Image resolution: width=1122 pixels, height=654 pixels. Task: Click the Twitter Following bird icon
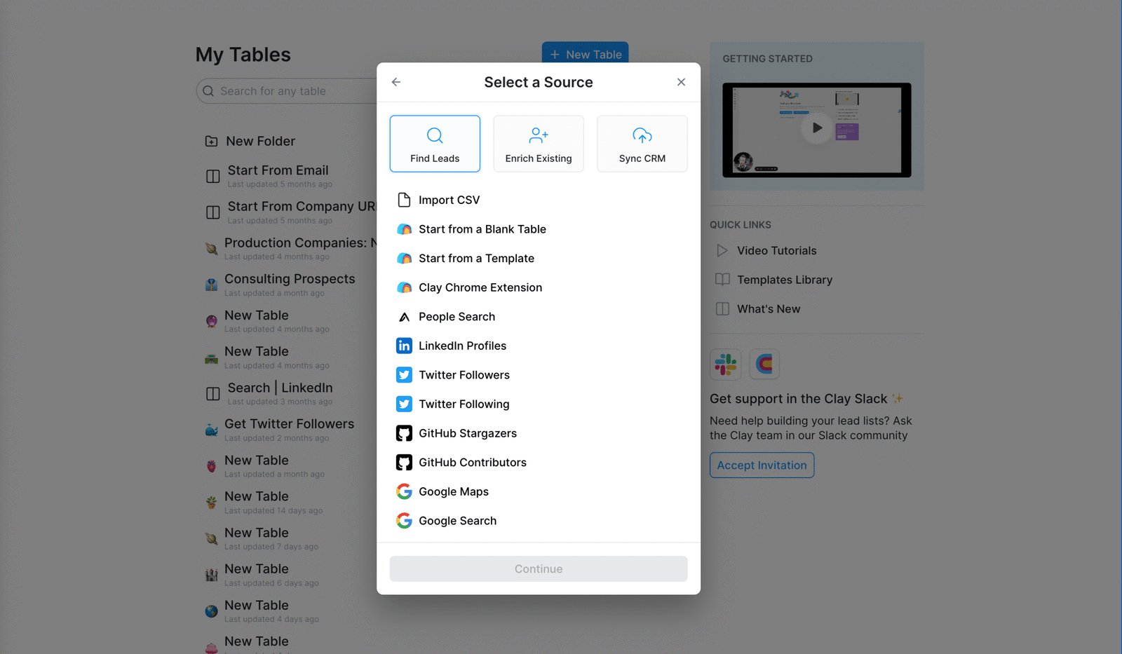click(404, 404)
